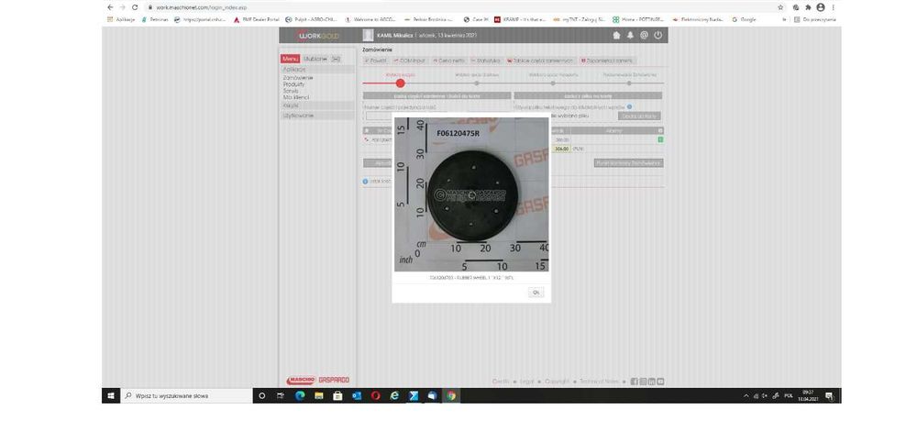Select the red Menu tab
The image size is (917, 421).
[290, 59]
